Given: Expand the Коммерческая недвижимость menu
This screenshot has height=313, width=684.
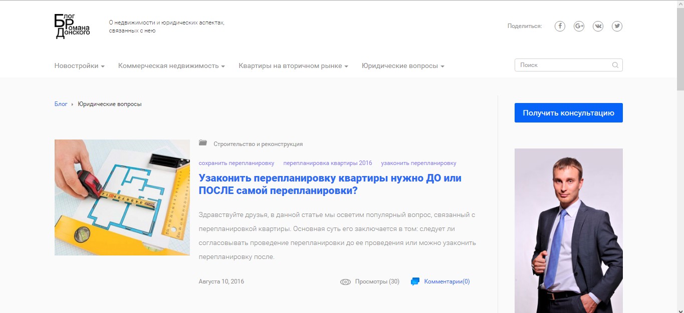Looking at the screenshot, I should (x=171, y=65).
